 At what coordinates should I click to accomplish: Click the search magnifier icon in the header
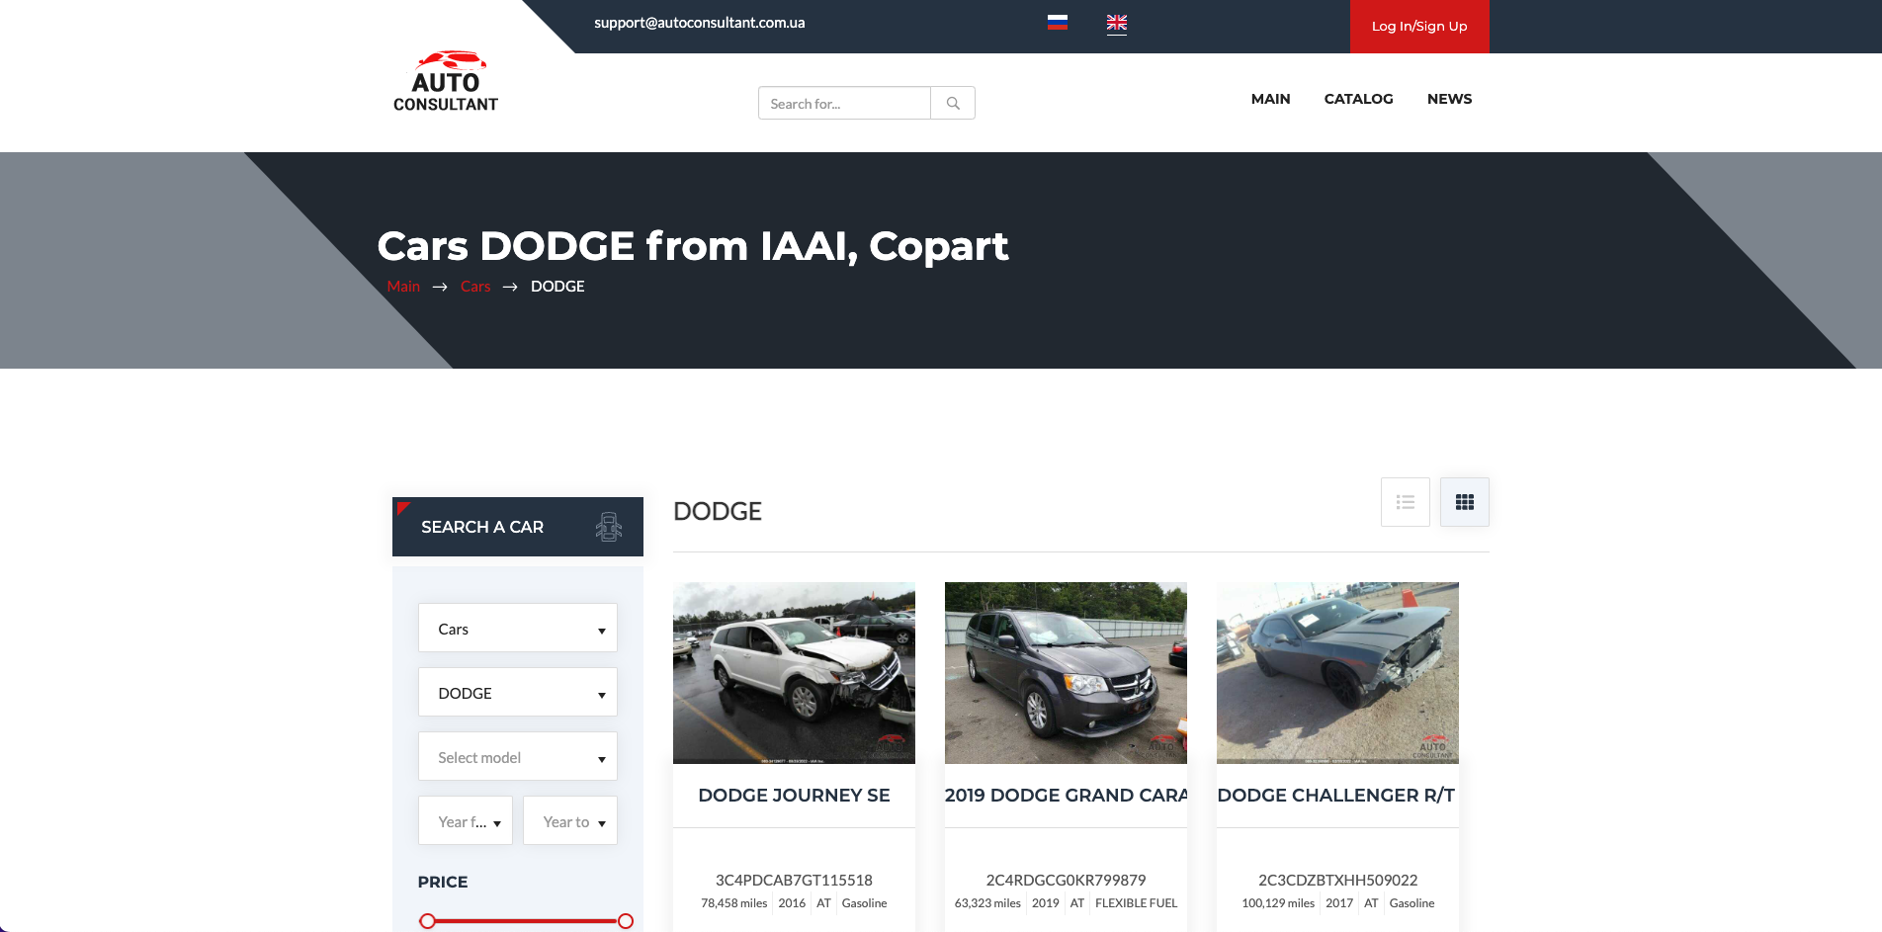952,103
